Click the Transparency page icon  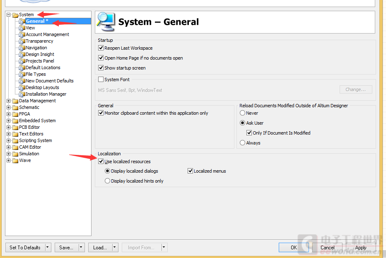point(22,41)
